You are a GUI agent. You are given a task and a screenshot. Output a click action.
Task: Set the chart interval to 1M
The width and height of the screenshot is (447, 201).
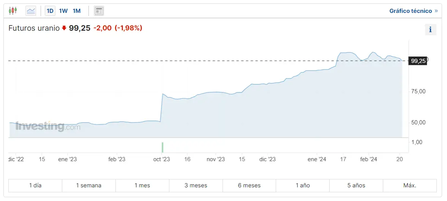pos(77,11)
